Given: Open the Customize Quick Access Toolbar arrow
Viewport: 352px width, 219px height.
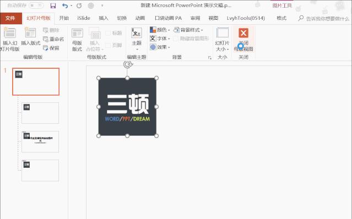Looking at the screenshot, I should [102, 6].
